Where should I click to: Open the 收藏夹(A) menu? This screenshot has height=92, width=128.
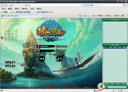[25, 9]
